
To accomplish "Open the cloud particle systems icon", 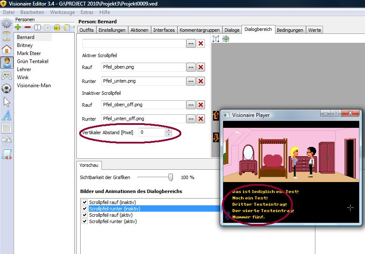I will coord(6,141).
